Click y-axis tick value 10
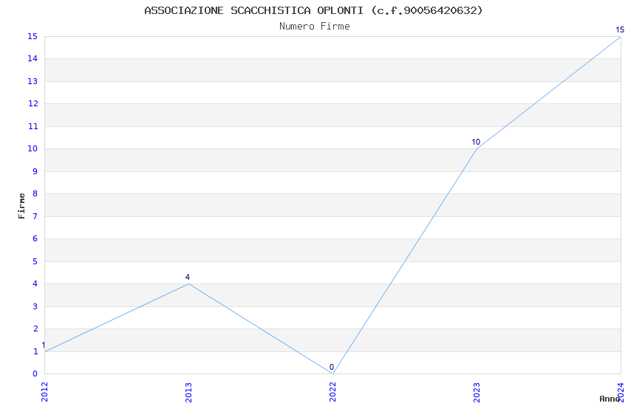 33,148
